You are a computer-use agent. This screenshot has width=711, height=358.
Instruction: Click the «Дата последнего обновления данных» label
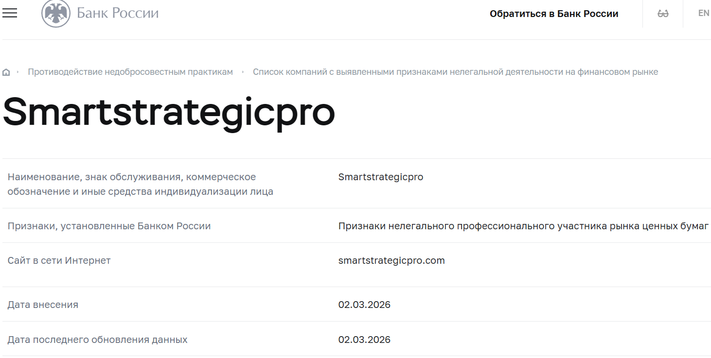pos(97,340)
